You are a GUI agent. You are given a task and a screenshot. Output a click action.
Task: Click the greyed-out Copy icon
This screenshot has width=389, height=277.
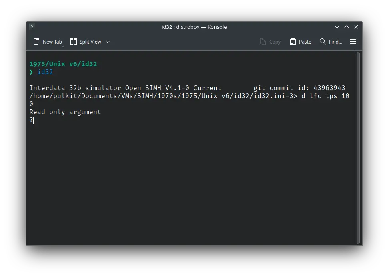tap(263, 42)
